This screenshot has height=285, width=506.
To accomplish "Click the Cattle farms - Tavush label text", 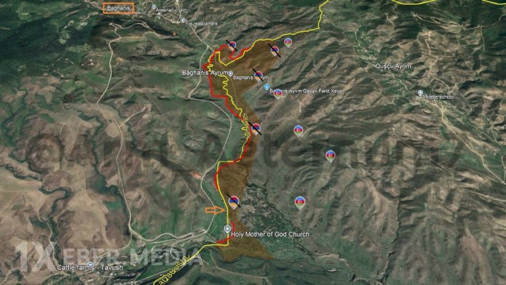I will click(x=90, y=267).
